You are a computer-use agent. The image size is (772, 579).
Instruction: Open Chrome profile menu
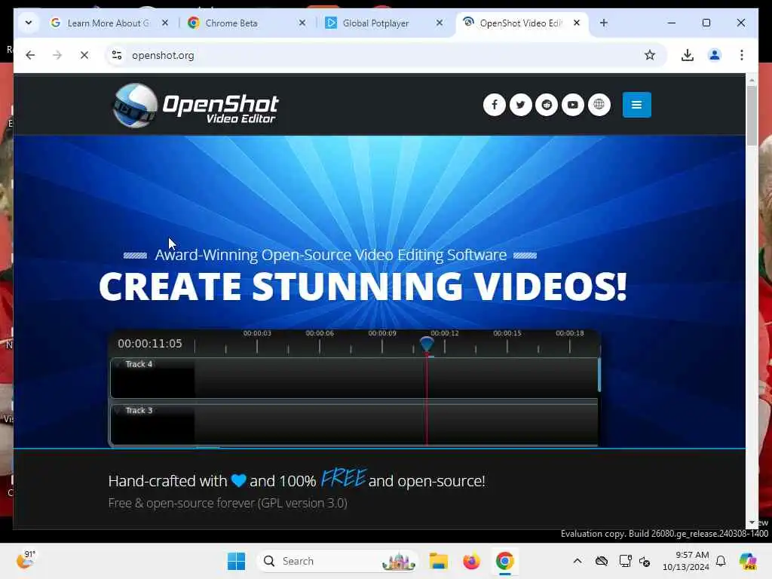(x=715, y=55)
